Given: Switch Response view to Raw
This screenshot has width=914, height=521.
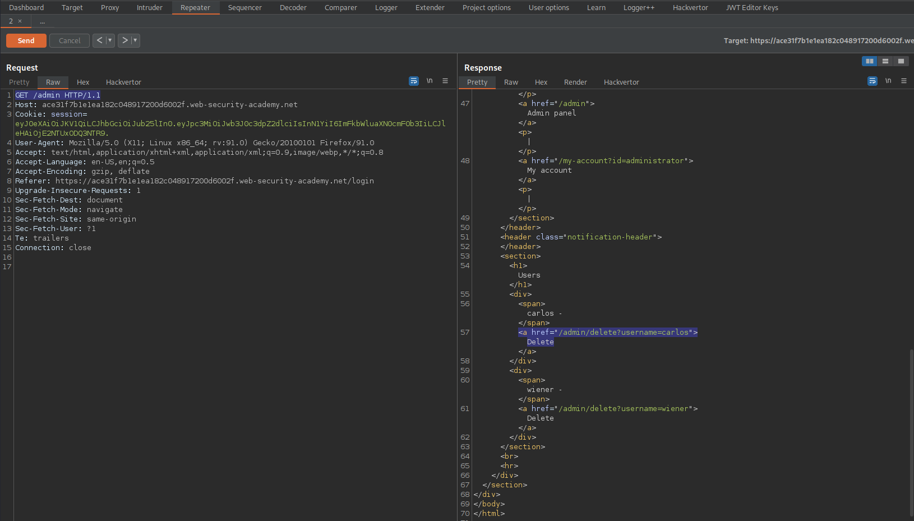Looking at the screenshot, I should click(511, 82).
